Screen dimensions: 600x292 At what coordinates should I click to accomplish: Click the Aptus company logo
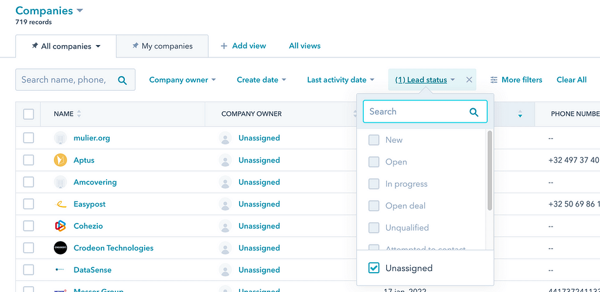60,160
